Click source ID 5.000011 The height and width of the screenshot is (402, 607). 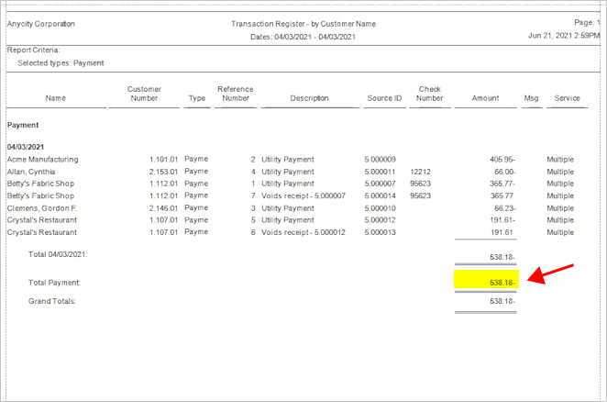click(x=381, y=172)
